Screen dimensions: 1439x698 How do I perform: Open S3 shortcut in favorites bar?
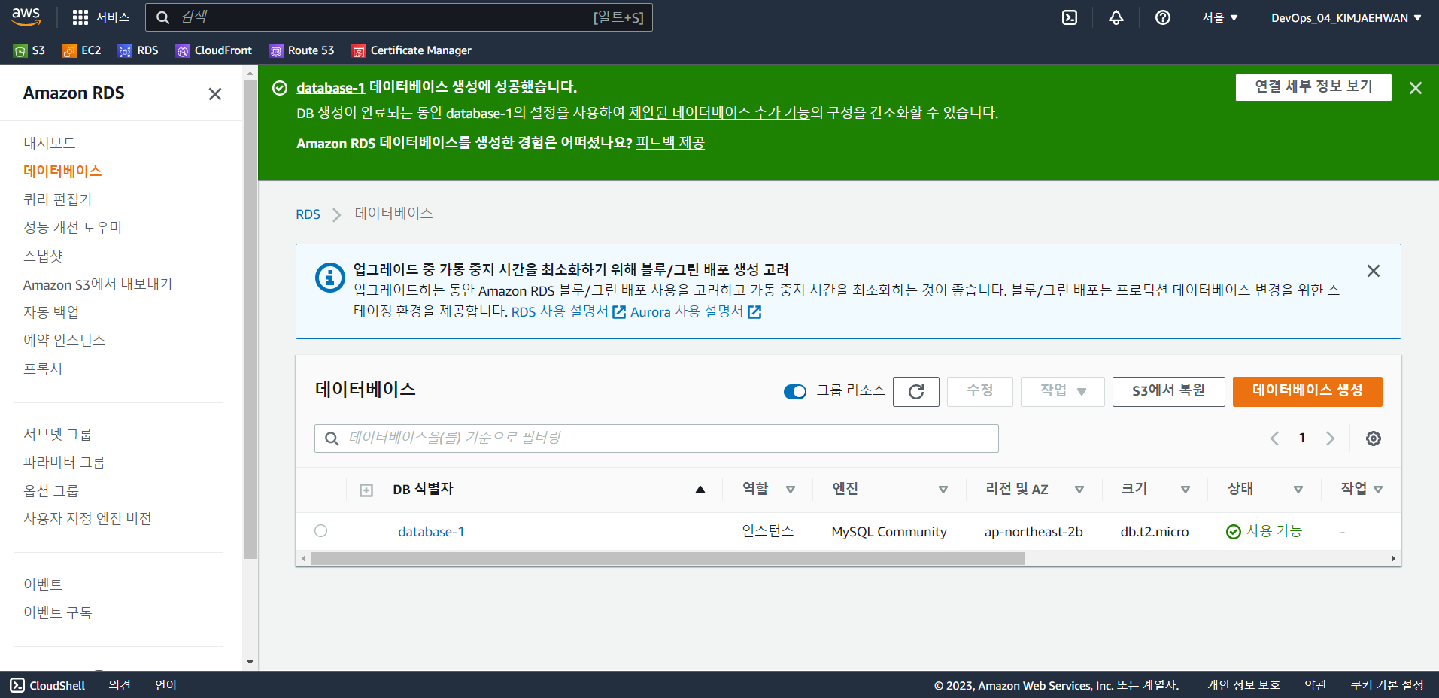[29, 50]
